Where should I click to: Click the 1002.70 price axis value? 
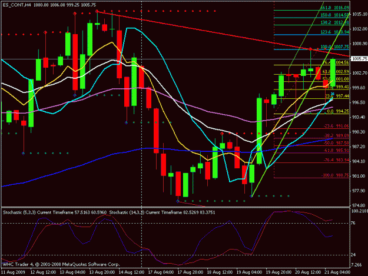360,73
